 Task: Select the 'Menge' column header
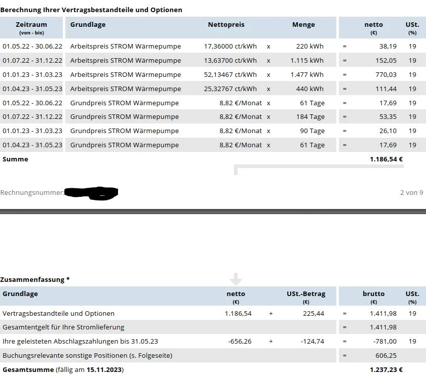click(303, 24)
